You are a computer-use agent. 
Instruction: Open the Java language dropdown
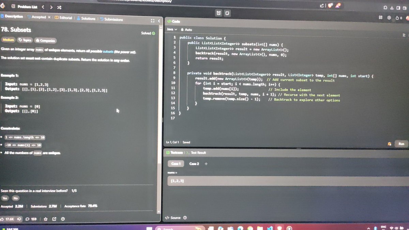click(172, 29)
